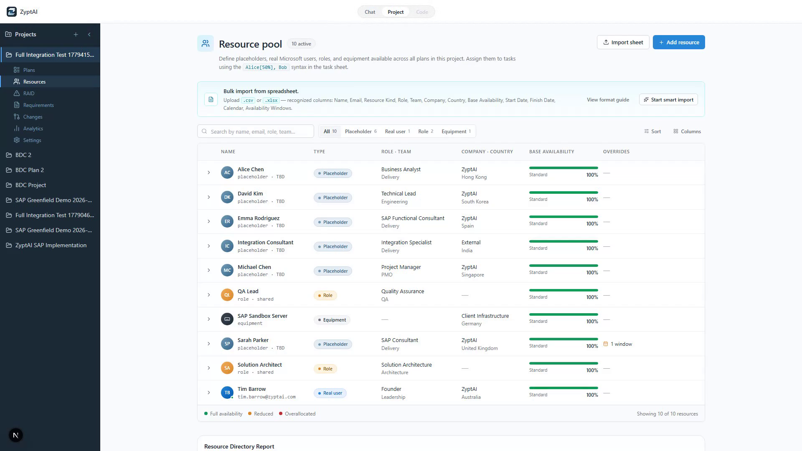802x451 pixels.
Task: Add a new project with plus icon
Action: (x=76, y=35)
